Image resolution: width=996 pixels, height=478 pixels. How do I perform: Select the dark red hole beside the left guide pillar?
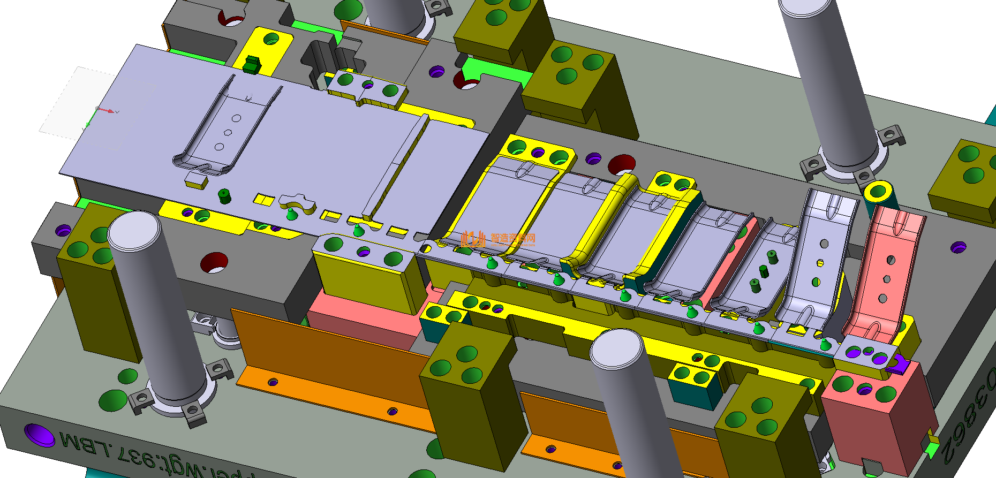[x=215, y=262]
